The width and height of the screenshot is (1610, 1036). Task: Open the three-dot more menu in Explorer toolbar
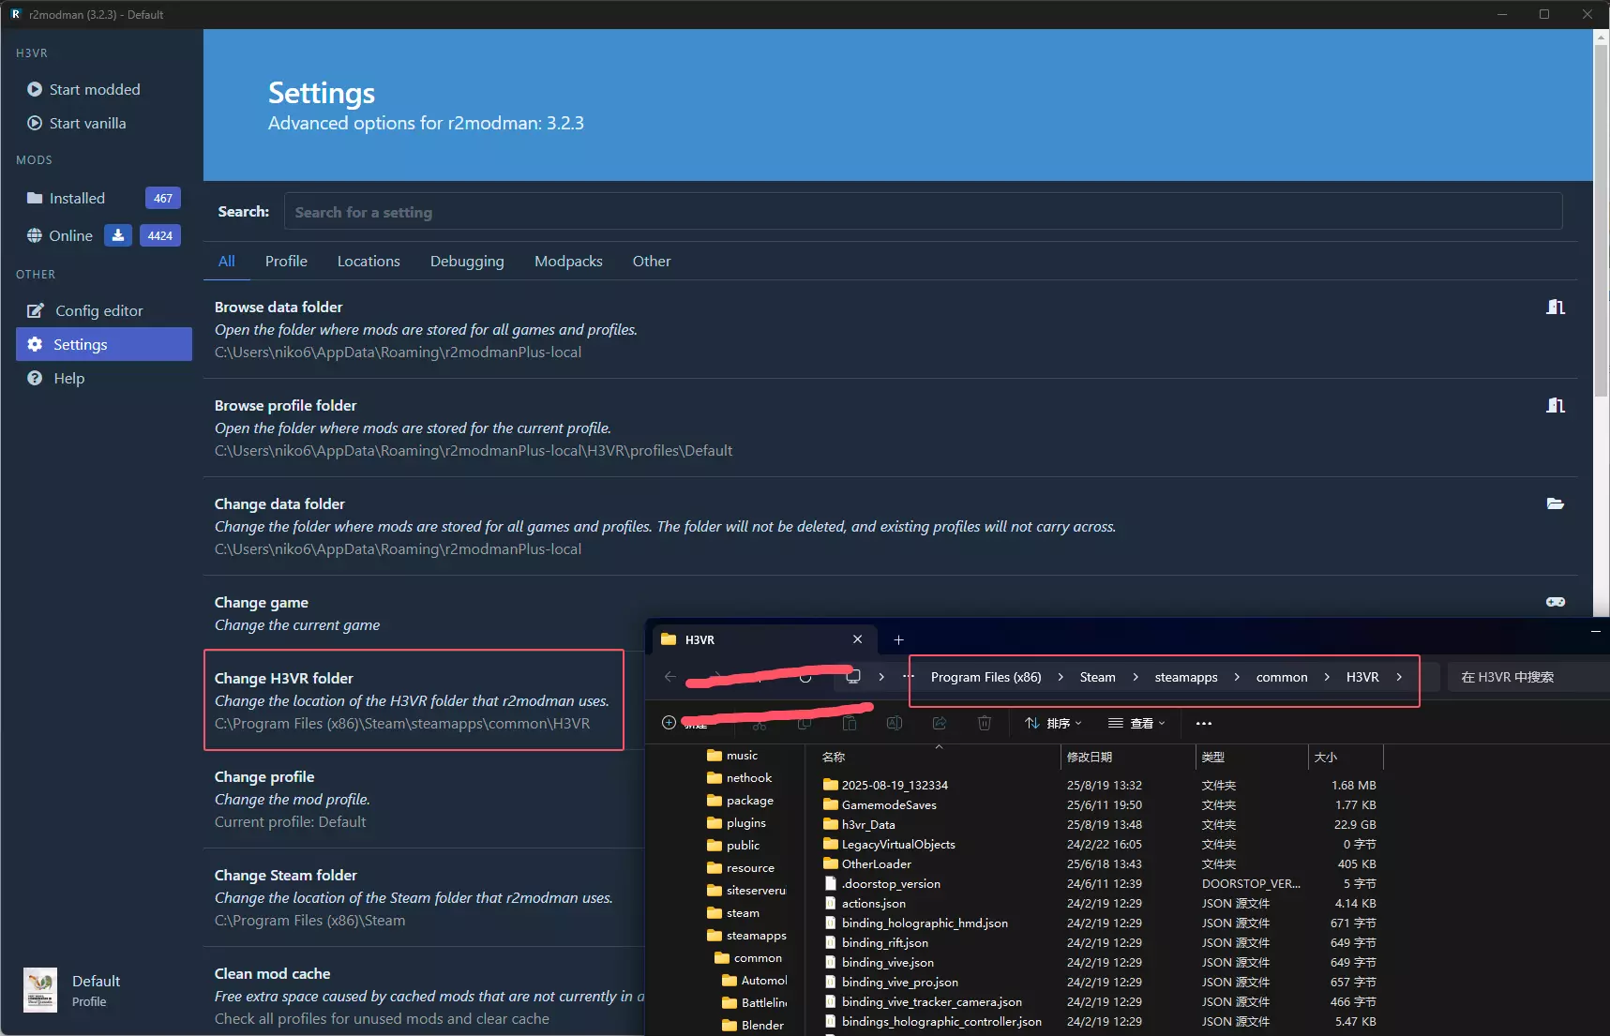click(1204, 723)
